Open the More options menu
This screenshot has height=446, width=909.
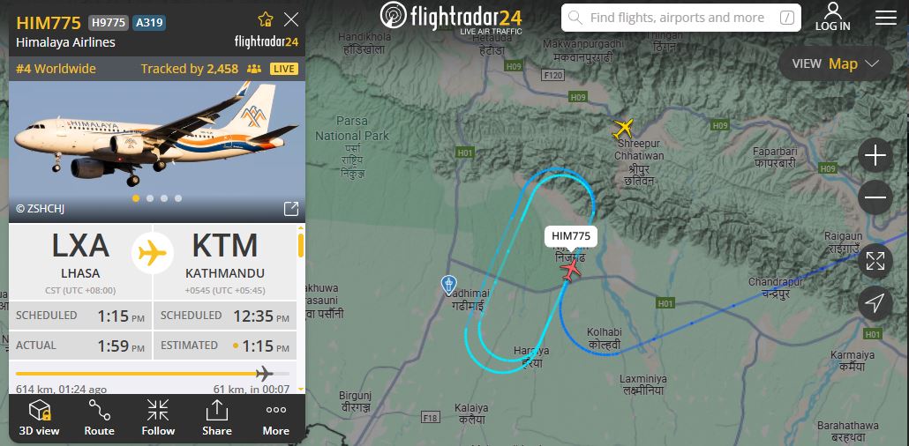[x=276, y=417]
